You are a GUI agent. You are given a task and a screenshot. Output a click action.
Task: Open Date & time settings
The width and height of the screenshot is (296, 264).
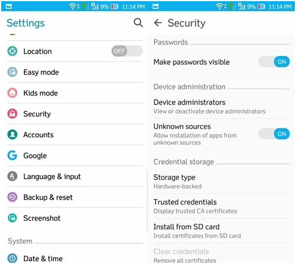click(x=75, y=258)
